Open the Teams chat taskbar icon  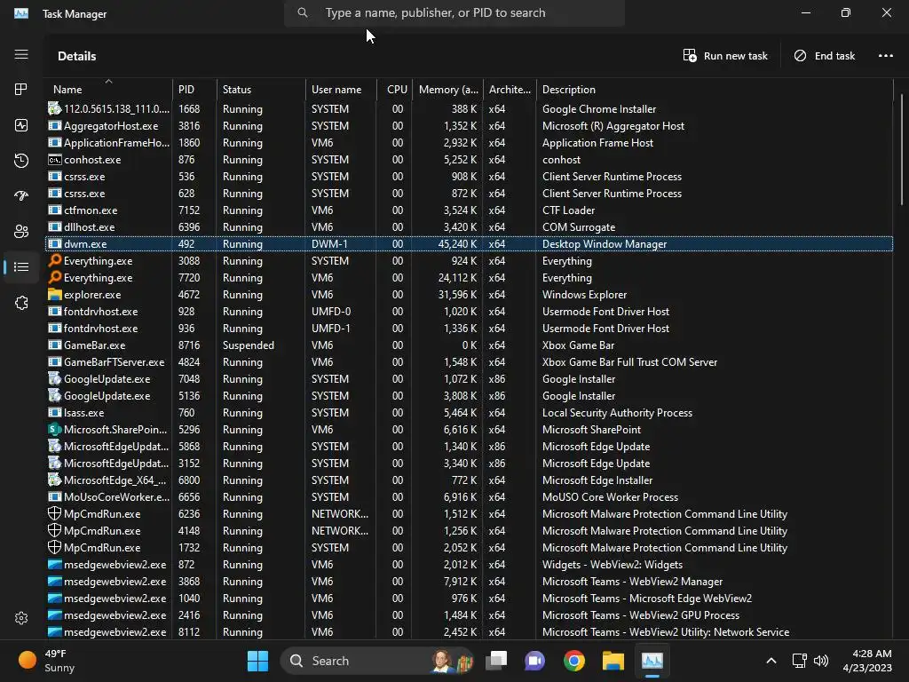coord(534,661)
